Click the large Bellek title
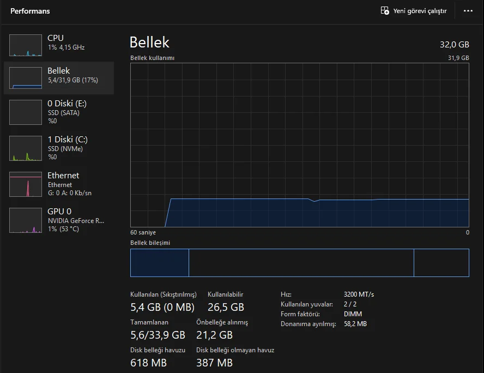This screenshot has height=373, width=484. click(x=149, y=43)
